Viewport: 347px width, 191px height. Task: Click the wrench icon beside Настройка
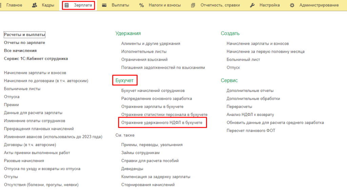[252, 5]
